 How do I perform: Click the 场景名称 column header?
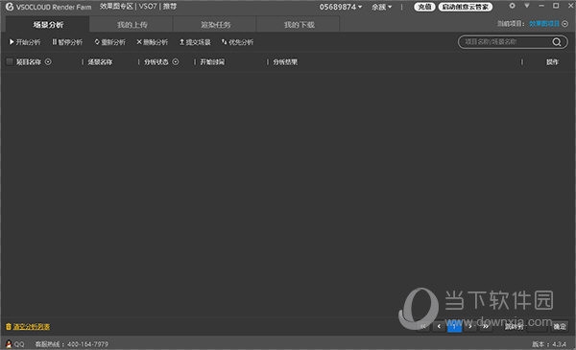tap(100, 62)
